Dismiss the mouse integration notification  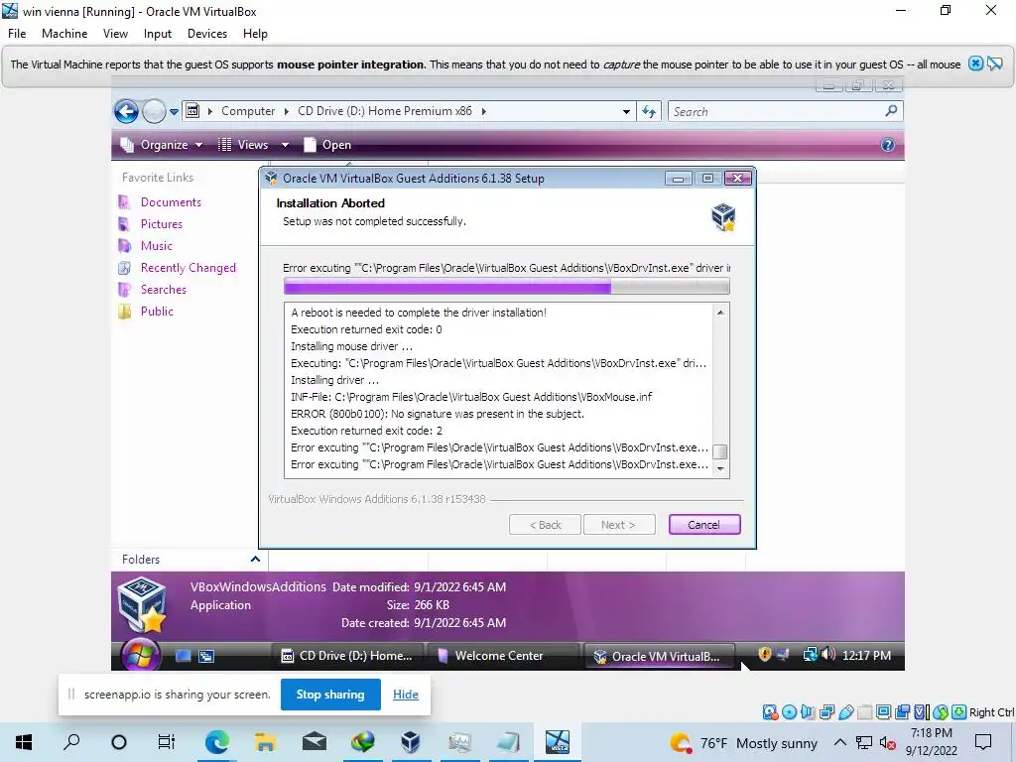tap(976, 63)
